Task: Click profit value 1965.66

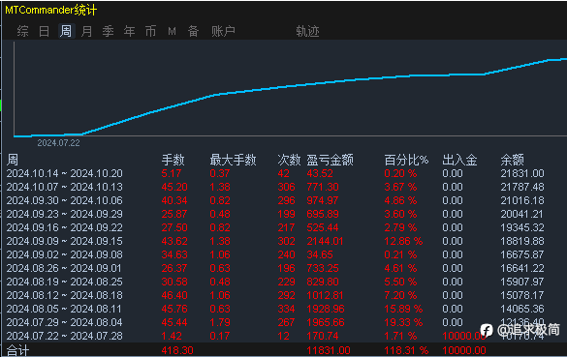Action: click(326, 322)
